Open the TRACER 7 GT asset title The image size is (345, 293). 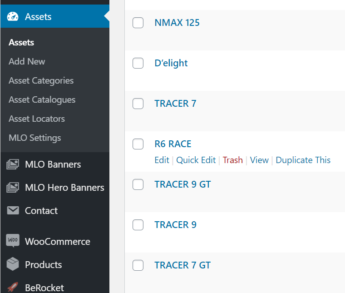click(182, 265)
